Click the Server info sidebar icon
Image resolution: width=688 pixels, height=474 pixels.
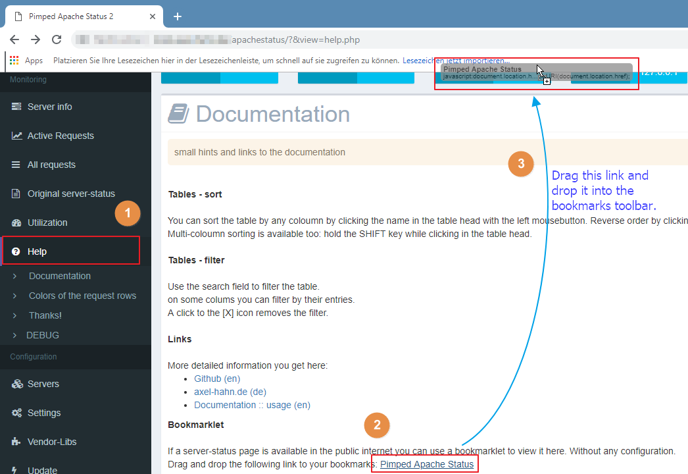(x=16, y=107)
